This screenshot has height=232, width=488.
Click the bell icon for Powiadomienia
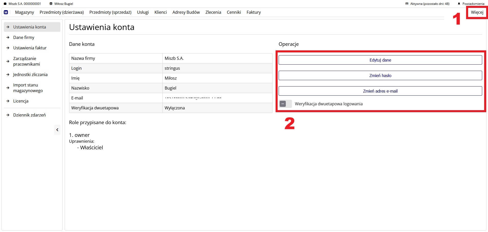459,4
